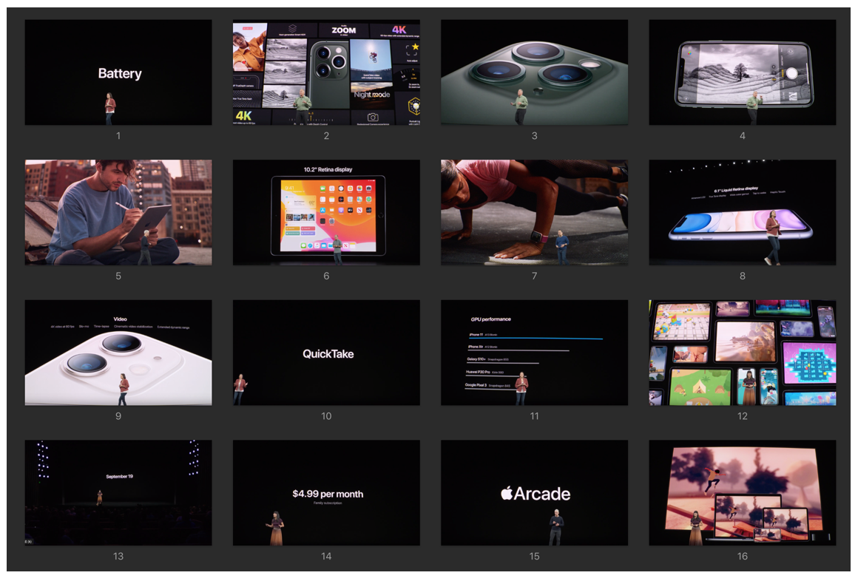Screen dimensions: 858x581
Task: Select slide 5 of man drawing on iPad
Action: (x=118, y=212)
